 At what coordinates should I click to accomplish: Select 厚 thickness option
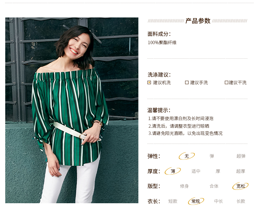coord(218,171)
